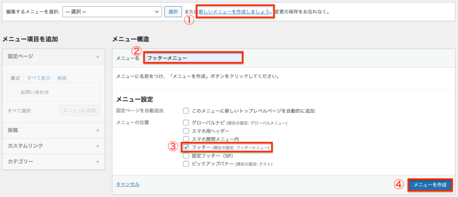The width and height of the screenshot is (458, 197).
Task: Click the 新しいメニューを作成しましょう link
Action: pyautogui.click(x=234, y=12)
